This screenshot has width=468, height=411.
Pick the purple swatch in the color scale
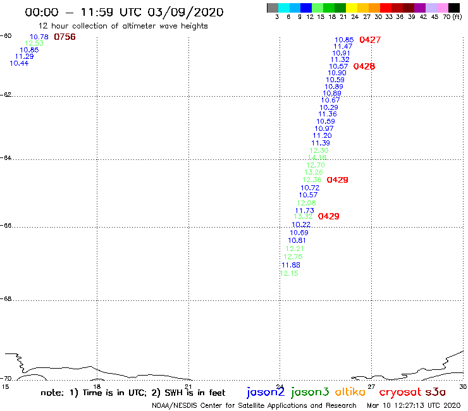click(x=420, y=8)
